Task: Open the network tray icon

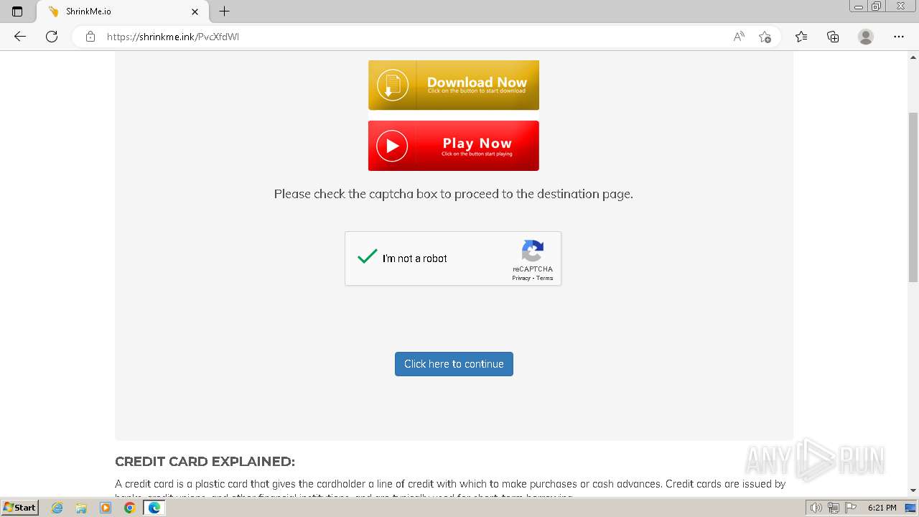Action: coord(834,508)
